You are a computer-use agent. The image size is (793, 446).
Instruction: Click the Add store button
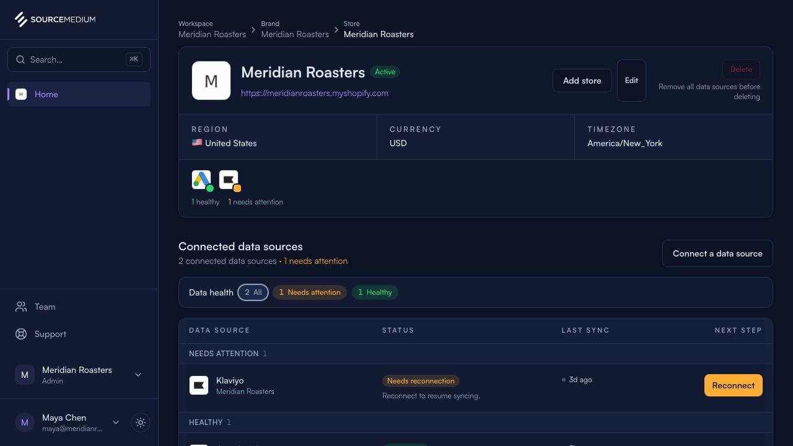pyautogui.click(x=582, y=81)
